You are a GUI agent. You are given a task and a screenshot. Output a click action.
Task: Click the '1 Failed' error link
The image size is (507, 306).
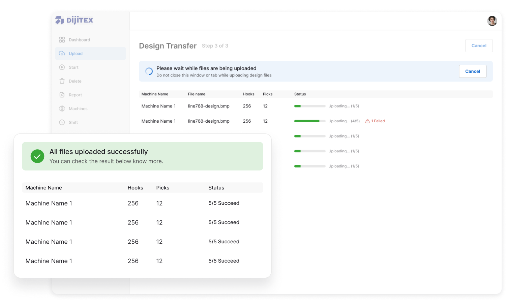(378, 121)
